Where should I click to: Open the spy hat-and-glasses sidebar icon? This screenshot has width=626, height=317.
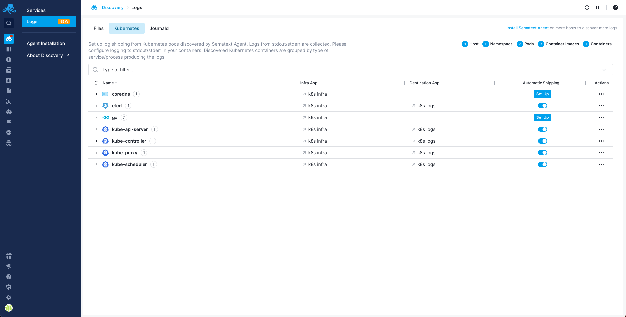(9, 143)
